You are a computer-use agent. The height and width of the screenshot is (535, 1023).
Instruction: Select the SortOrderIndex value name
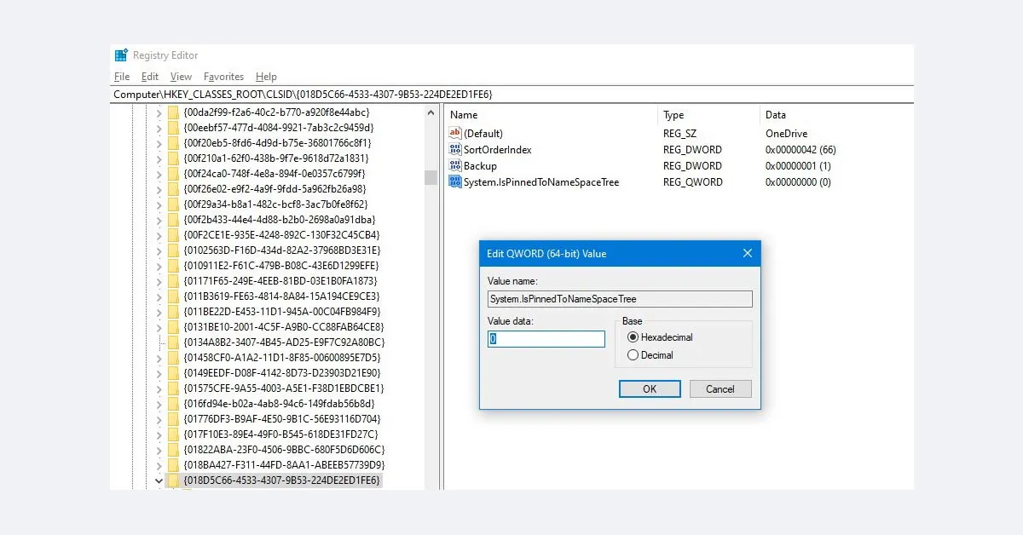pyautogui.click(x=497, y=150)
